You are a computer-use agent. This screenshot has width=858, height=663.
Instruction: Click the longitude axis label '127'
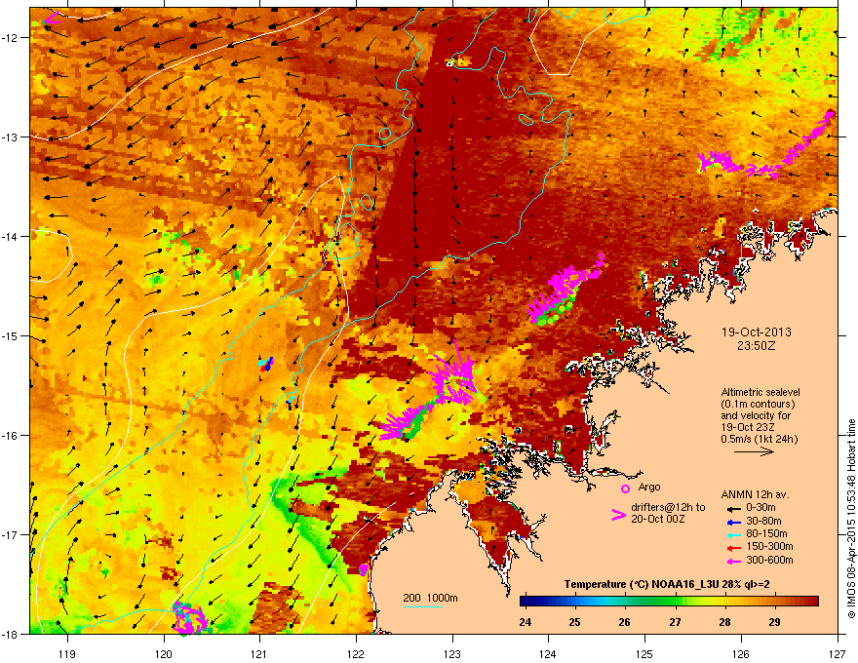coord(838,653)
